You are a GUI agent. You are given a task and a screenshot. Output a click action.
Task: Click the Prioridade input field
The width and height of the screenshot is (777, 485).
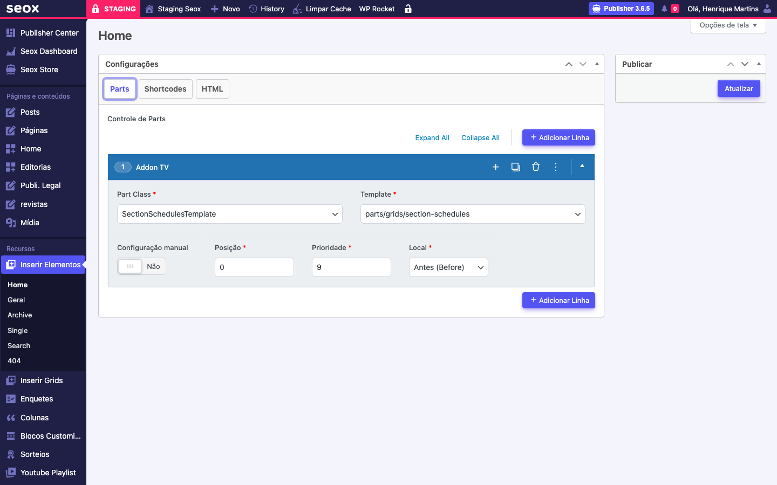351,267
